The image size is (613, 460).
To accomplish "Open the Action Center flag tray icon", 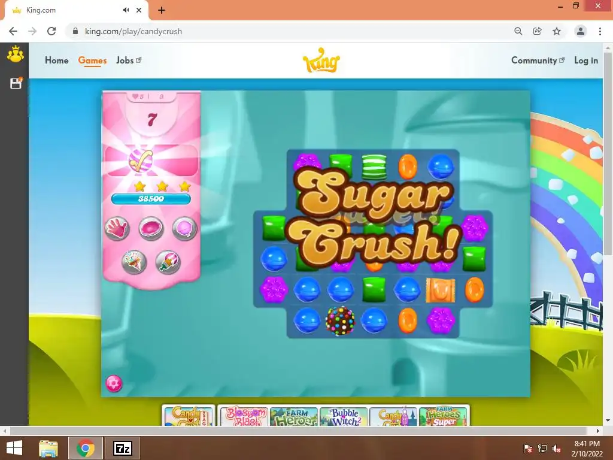I will [x=527, y=449].
